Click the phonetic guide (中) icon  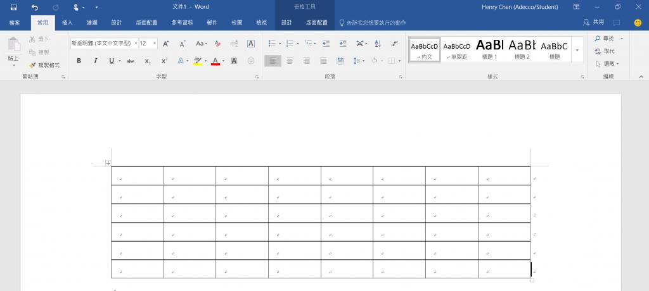coord(234,44)
